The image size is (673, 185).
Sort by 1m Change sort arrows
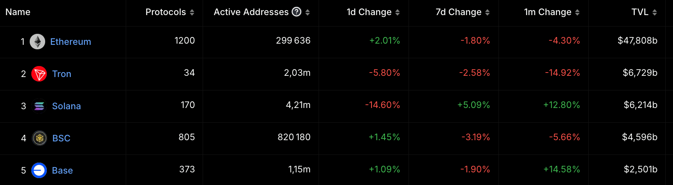(x=577, y=13)
